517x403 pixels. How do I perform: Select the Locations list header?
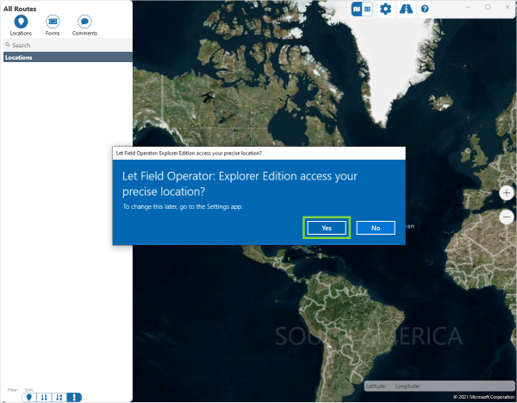point(67,57)
